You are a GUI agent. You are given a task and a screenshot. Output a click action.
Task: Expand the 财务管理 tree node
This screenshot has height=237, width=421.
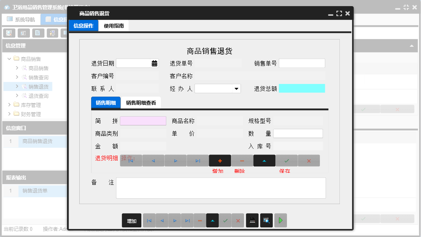tap(10, 114)
